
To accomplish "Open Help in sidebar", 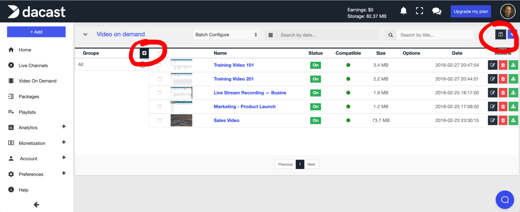I will click(x=23, y=190).
